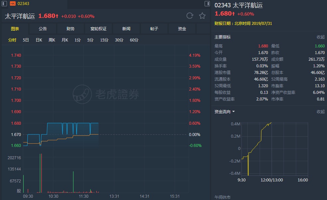Click the 1.740 price axis label
Viewport: 327px width, 200px height.
tap(16, 55)
